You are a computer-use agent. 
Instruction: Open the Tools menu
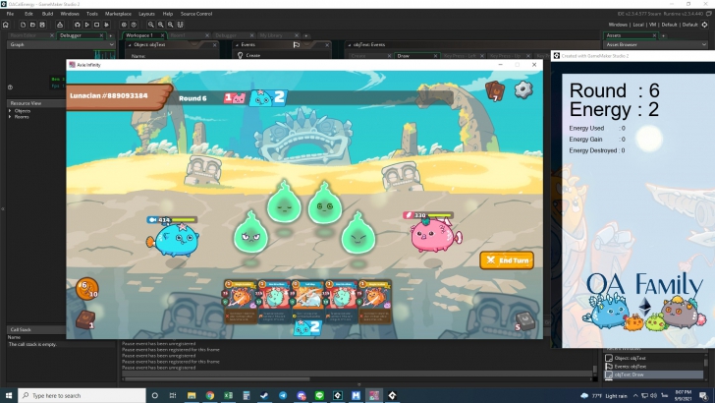click(92, 14)
